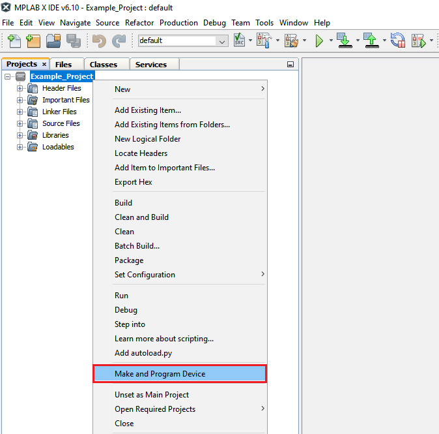
Task: Click the Linker Files folder icon
Action: 33,112
